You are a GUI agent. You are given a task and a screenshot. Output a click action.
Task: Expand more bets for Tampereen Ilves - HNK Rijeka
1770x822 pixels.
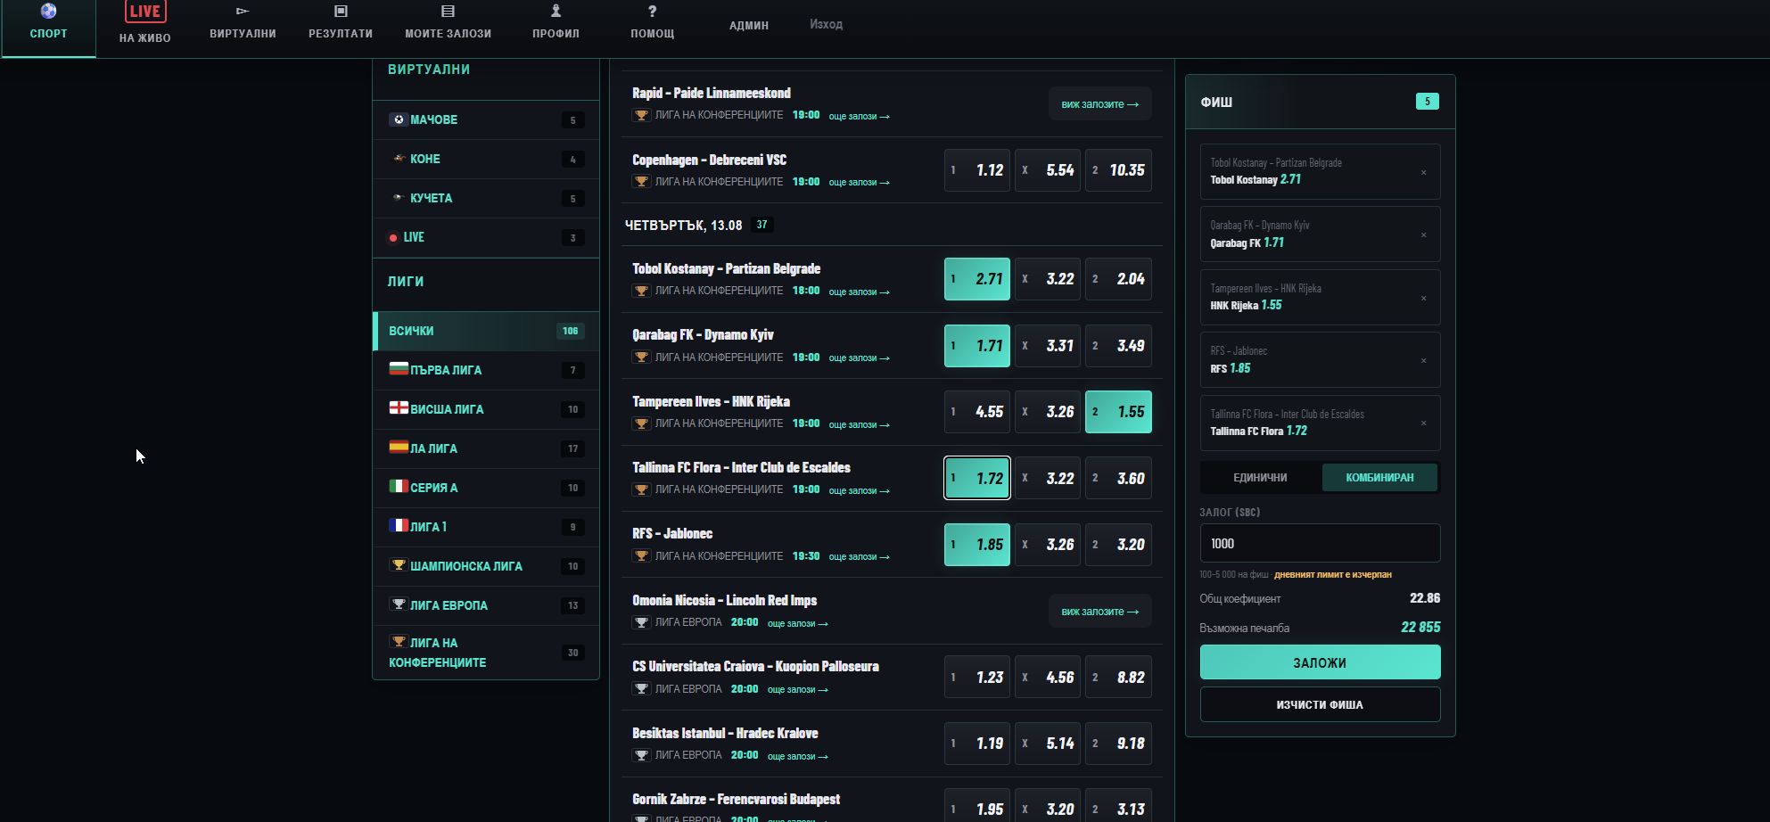click(859, 425)
